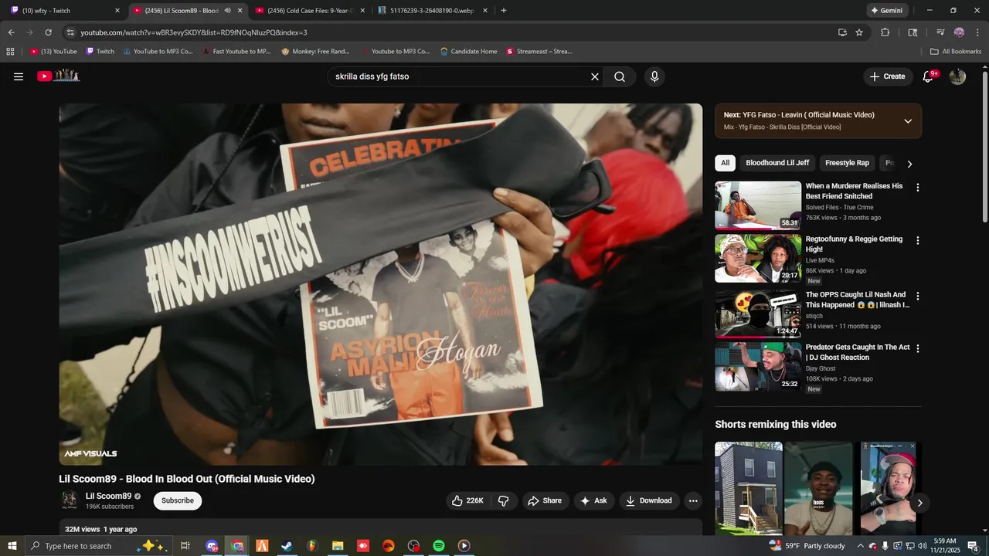Open YouTube notifications bell

(x=929, y=76)
